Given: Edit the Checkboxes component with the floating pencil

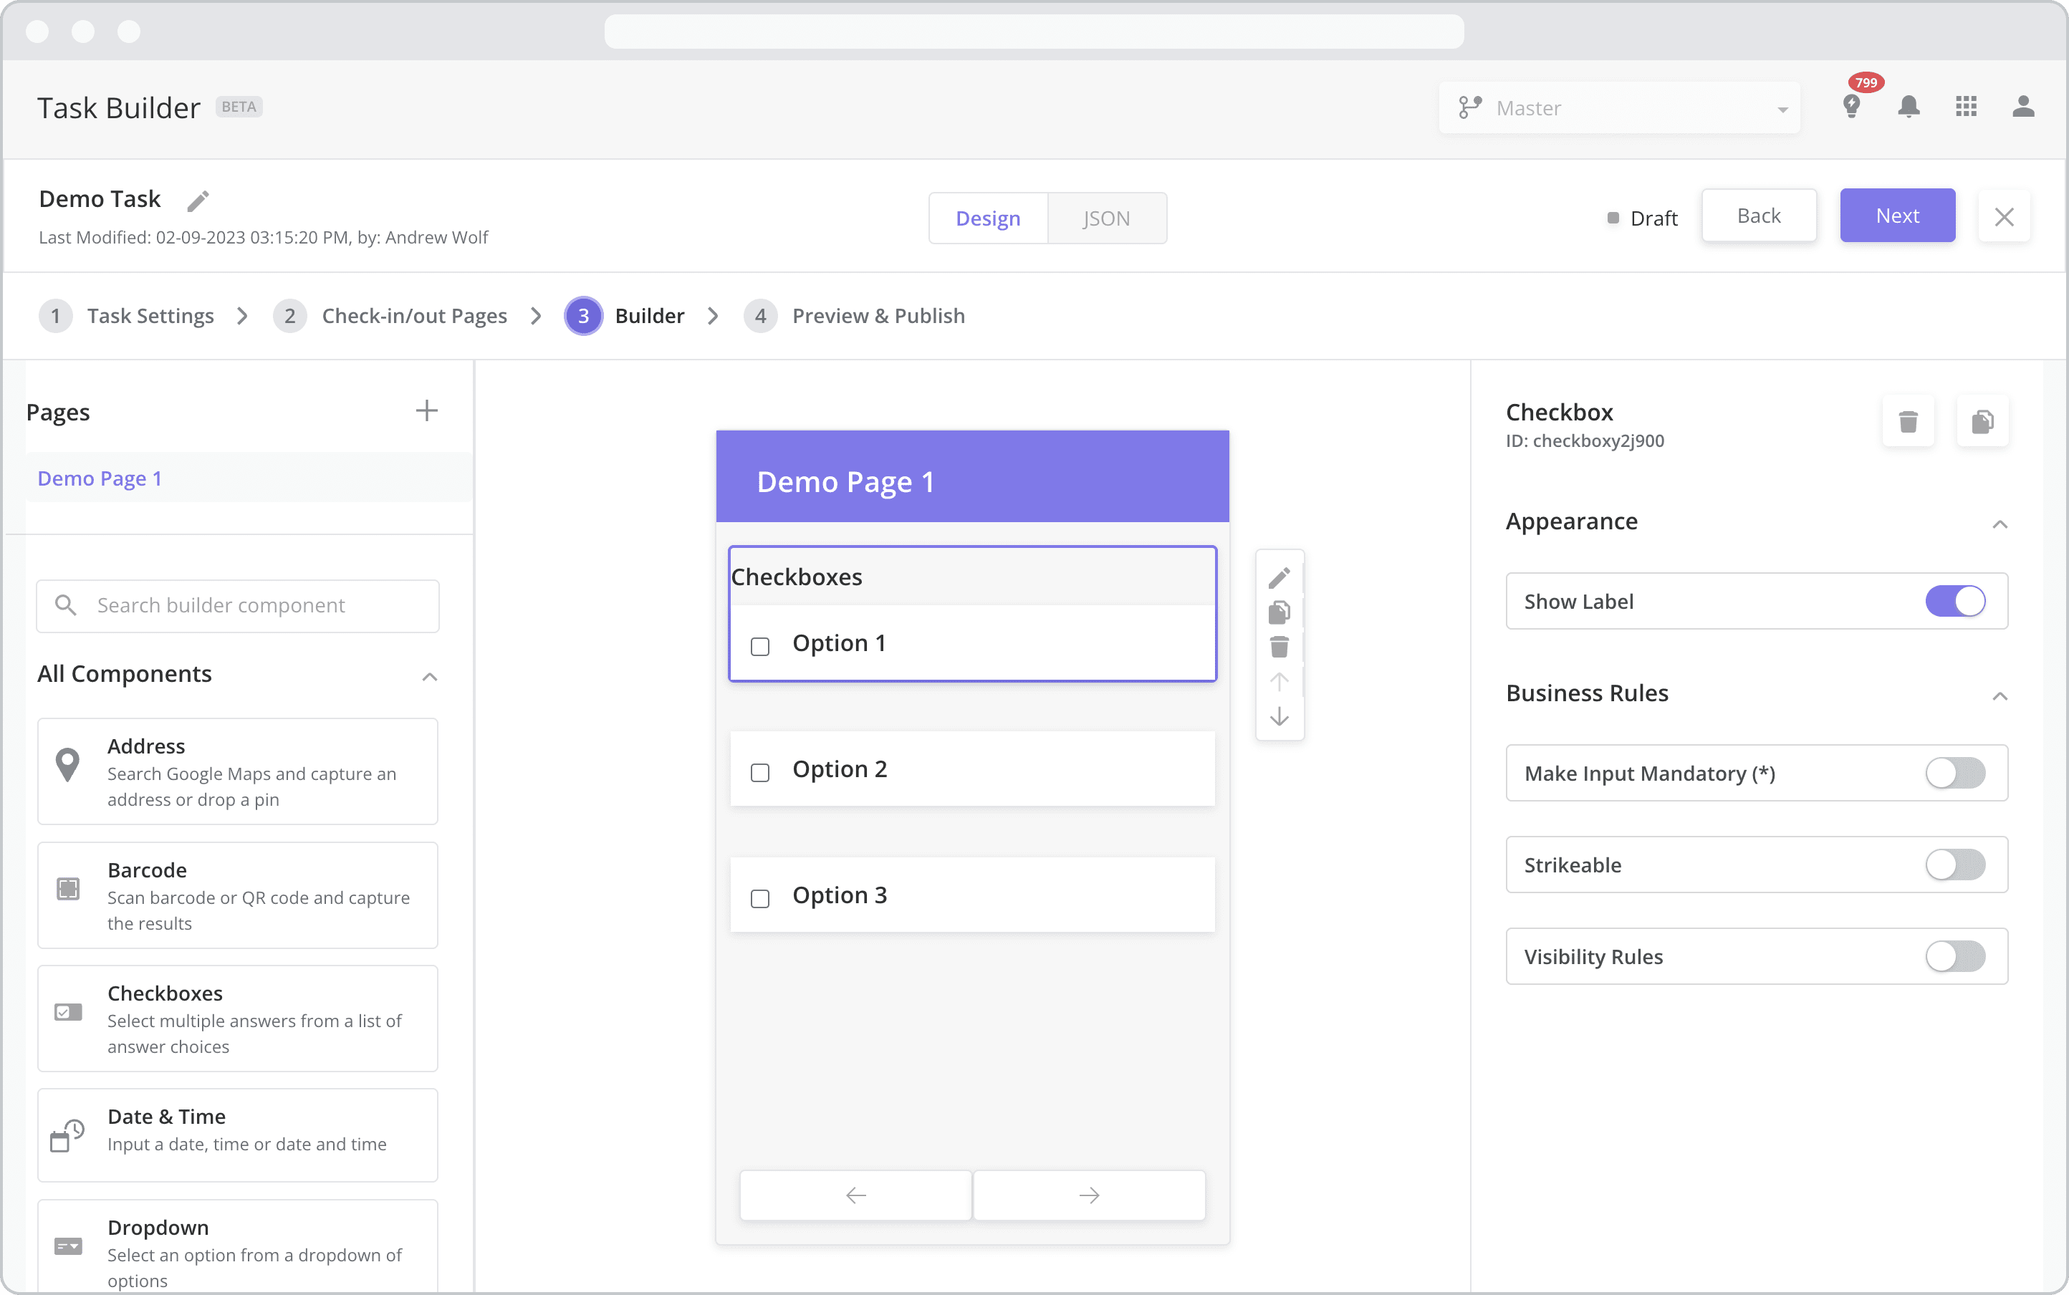Looking at the screenshot, I should (1279, 577).
